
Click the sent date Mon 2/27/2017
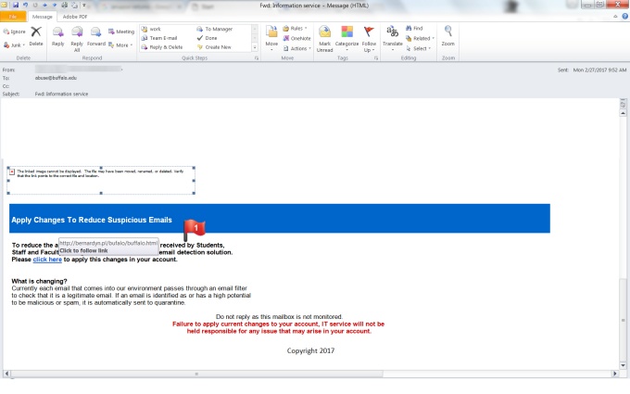click(x=599, y=70)
